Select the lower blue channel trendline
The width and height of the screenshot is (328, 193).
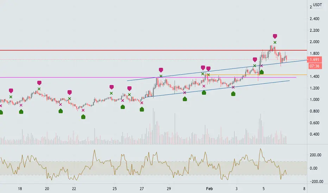[217, 89]
